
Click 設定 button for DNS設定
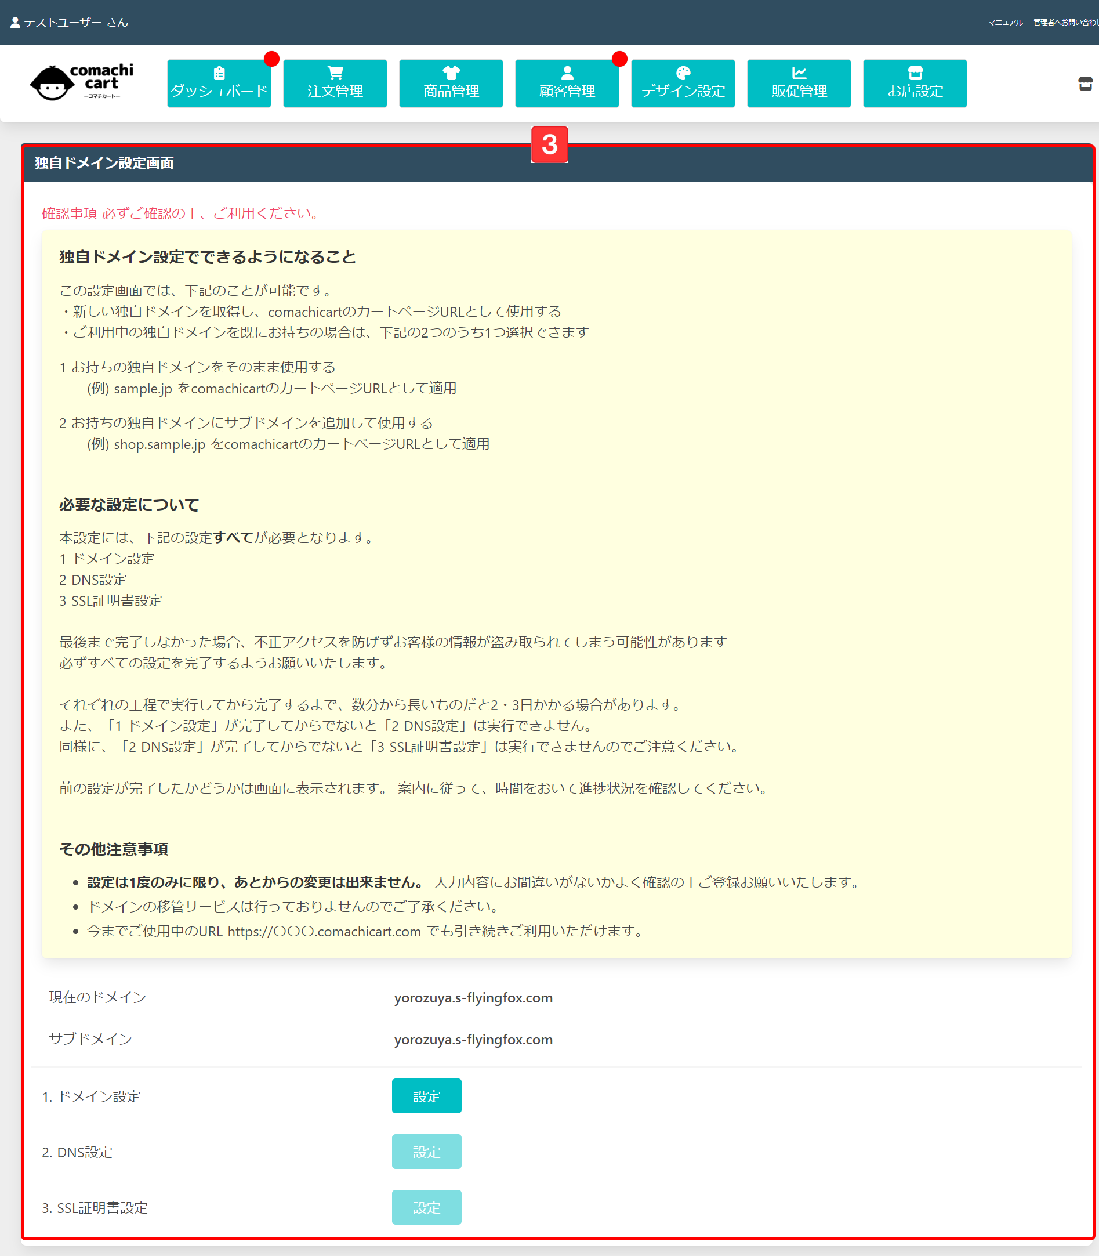[426, 1152]
